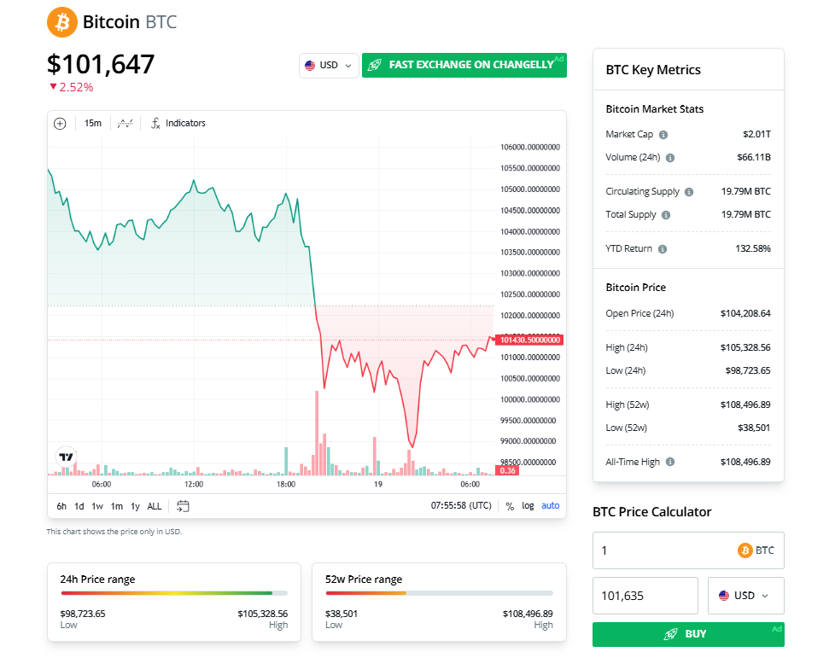
Task: Click the 106000.00000000 price axis label
Action: tap(530, 148)
